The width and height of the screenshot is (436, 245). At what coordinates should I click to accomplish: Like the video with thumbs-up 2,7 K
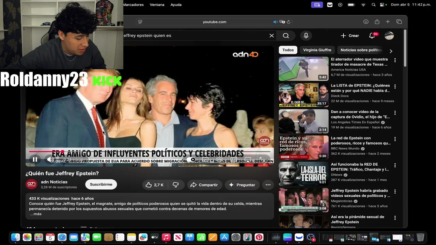coord(154,185)
